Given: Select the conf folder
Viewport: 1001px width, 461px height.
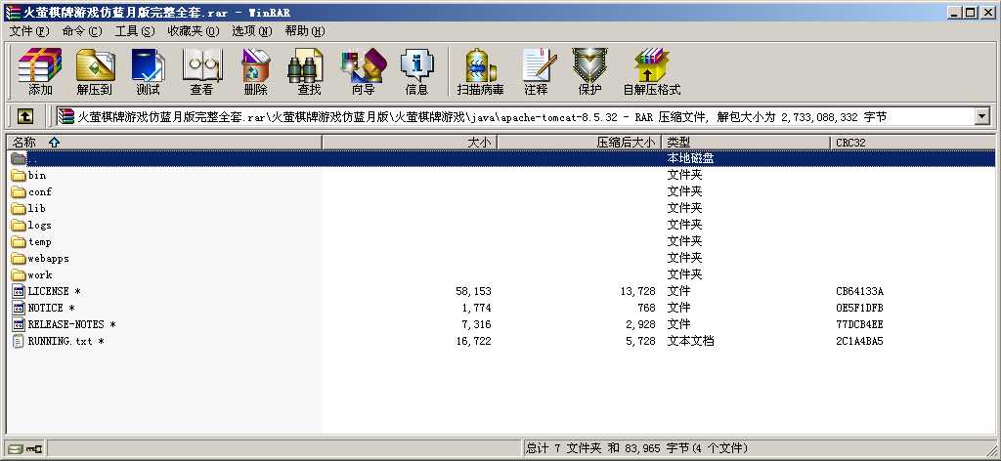Looking at the screenshot, I should (x=31, y=192).
